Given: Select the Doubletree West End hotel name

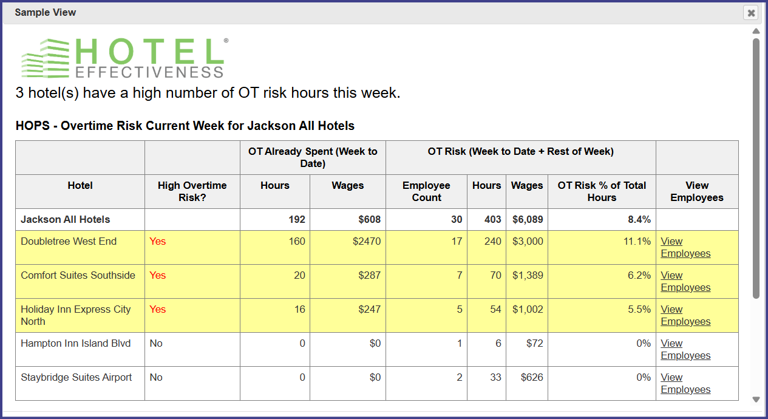Looking at the screenshot, I should point(69,241).
